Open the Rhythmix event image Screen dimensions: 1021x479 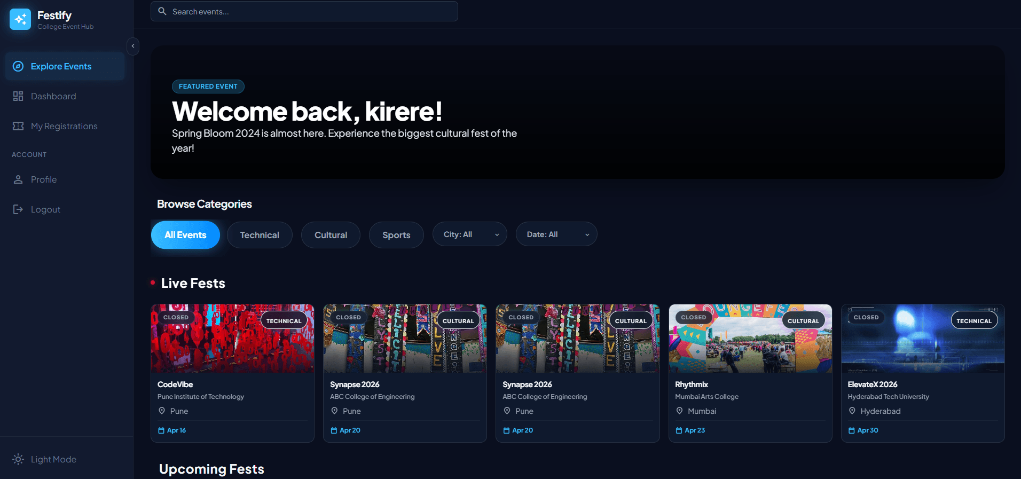[750, 339]
